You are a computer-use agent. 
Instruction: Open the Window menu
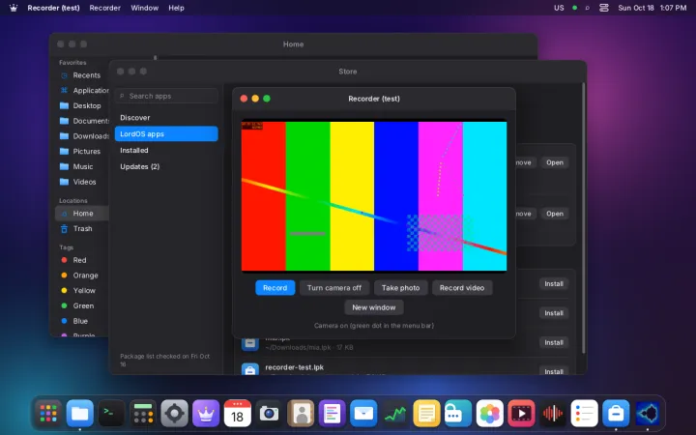pos(145,8)
